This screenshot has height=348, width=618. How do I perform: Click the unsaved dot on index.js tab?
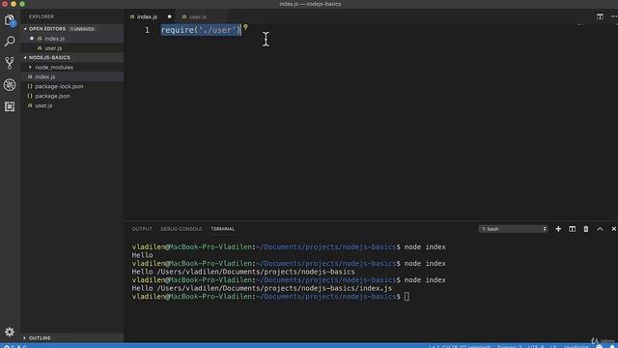[170, 16]
